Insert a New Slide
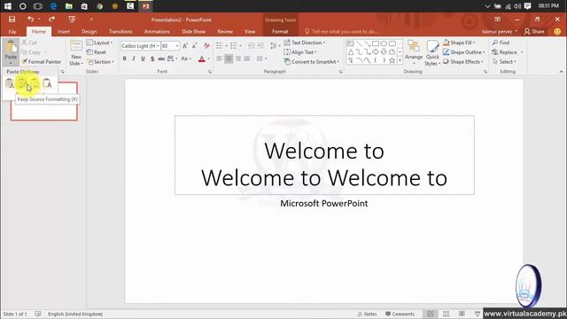The height and width of the screenshot is (319, 567). [x=76, y=53]
